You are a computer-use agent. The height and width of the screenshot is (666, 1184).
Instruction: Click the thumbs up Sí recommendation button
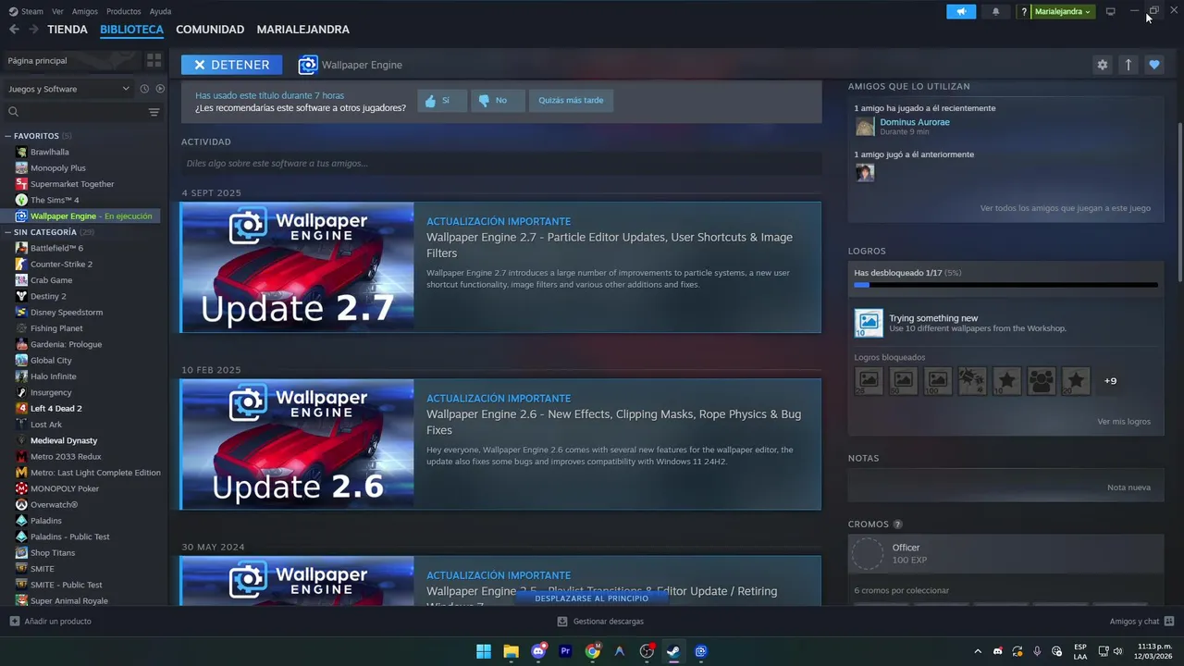[x=441, y=100]
